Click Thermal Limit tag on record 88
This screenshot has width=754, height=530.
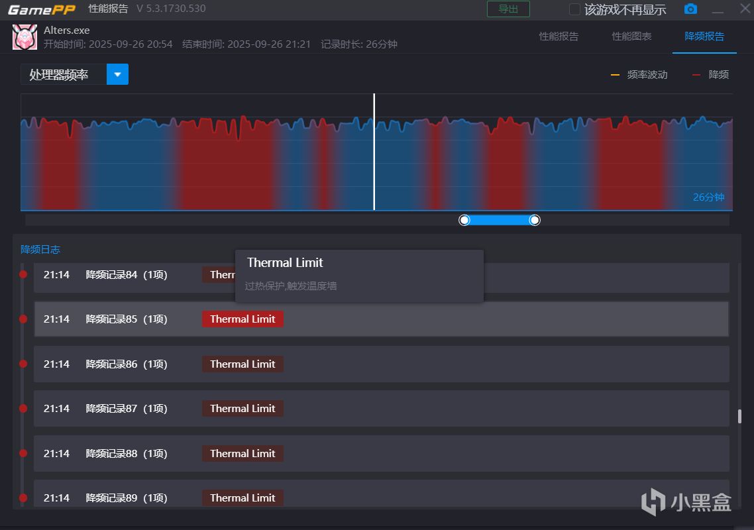pyautogui.click(x=242, y=454)
